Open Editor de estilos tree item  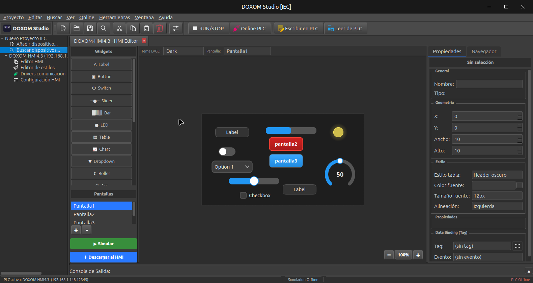pos(37,68)
